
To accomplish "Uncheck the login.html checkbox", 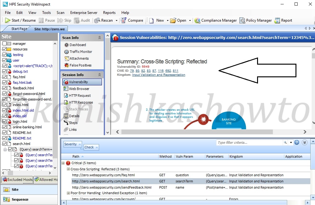I will coord(4,122).
